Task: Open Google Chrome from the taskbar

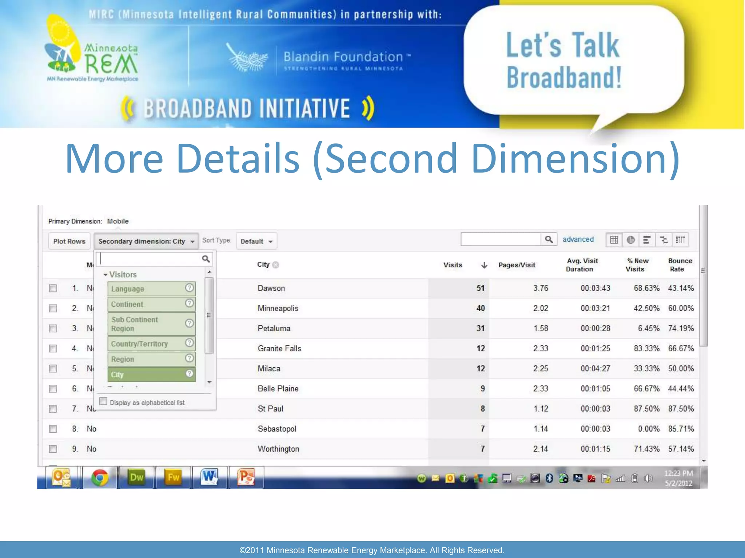Action: (x=99, y=477)
